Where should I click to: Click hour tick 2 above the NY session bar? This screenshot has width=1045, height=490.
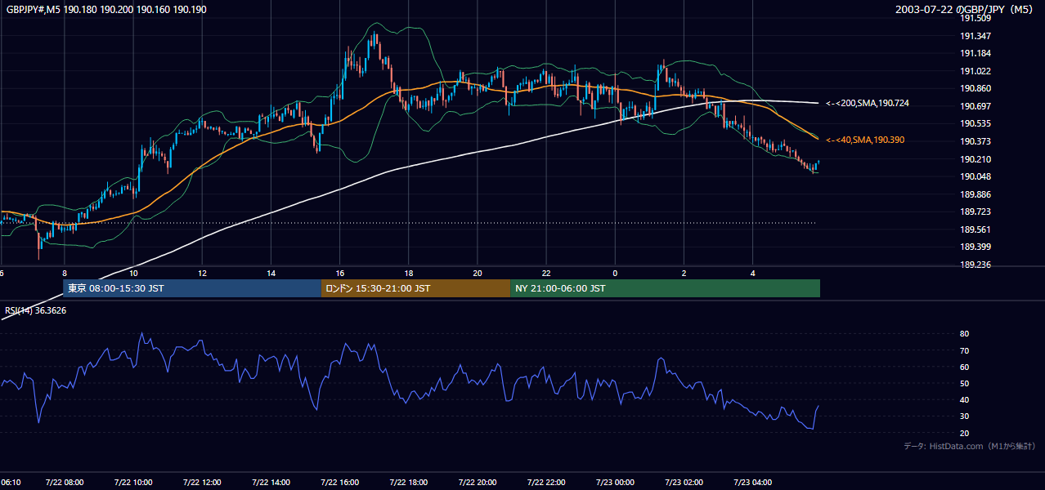(684, 274)
